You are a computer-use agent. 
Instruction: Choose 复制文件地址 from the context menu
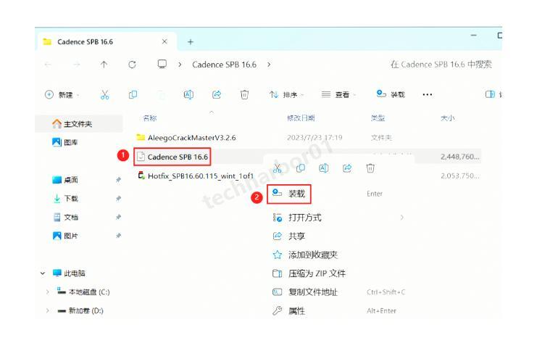338,292
